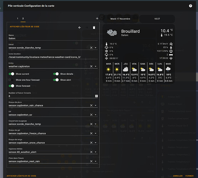Move card back with left arrow icon
The height and width of the screenshot is (178, 198).
click(x=80, y=27)
